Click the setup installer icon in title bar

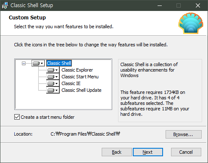coord(5,5)
